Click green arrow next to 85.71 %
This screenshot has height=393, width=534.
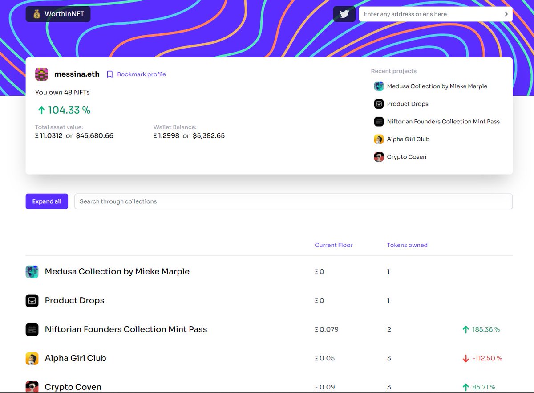coord(466,387)
